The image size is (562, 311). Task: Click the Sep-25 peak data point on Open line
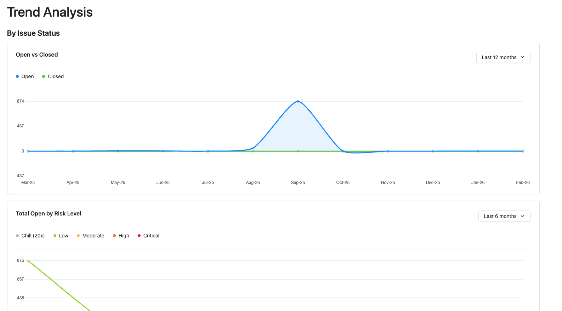[298, 101]
